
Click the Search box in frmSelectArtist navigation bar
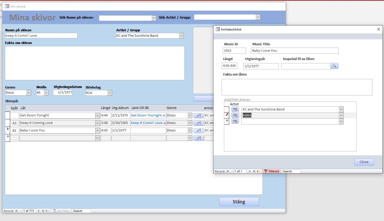[291, 171]
